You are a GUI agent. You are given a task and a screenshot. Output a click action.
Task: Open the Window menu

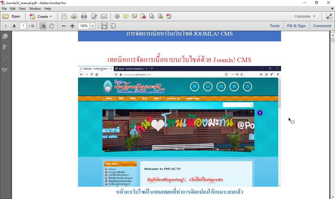point(35,9)
